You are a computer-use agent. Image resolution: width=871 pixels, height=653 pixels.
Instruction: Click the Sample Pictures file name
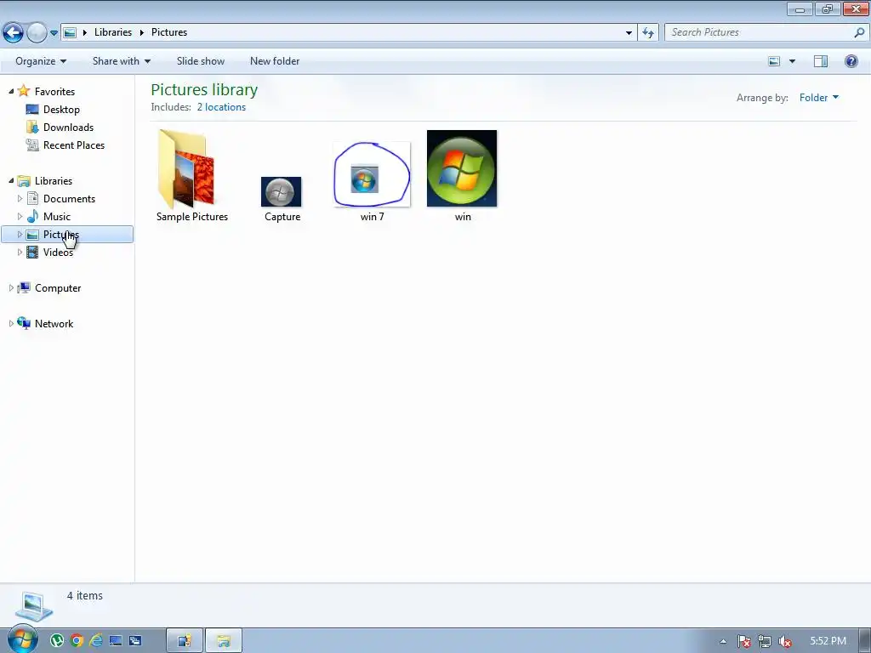pyautogui.click(x=192, y=217)
